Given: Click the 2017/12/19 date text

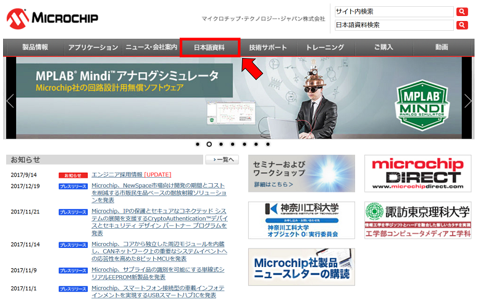Looking at the screenshot, I should tap(25, 186).
